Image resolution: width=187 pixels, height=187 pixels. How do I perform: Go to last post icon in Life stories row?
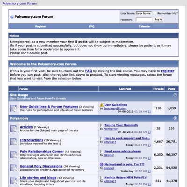click(149, 184)
